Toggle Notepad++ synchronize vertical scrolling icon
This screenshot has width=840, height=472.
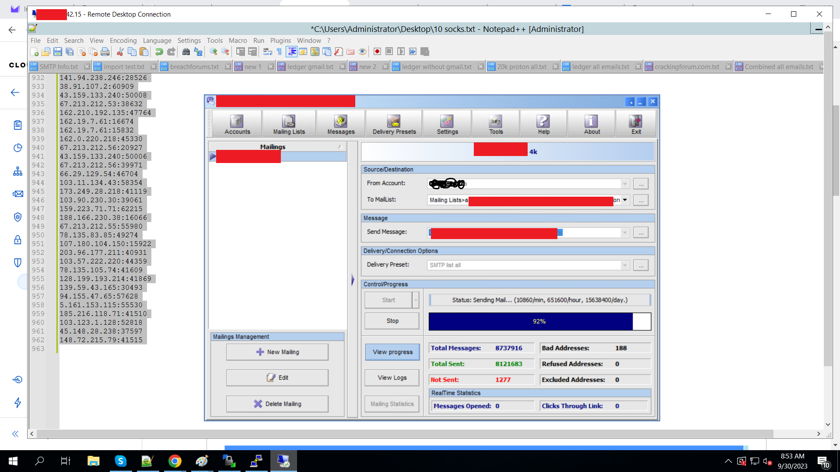[x=240, y=52]
